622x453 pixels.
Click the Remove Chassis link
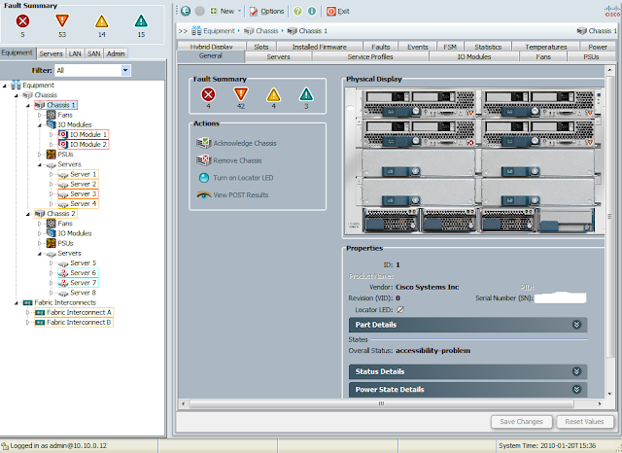[x=237, y=160]
